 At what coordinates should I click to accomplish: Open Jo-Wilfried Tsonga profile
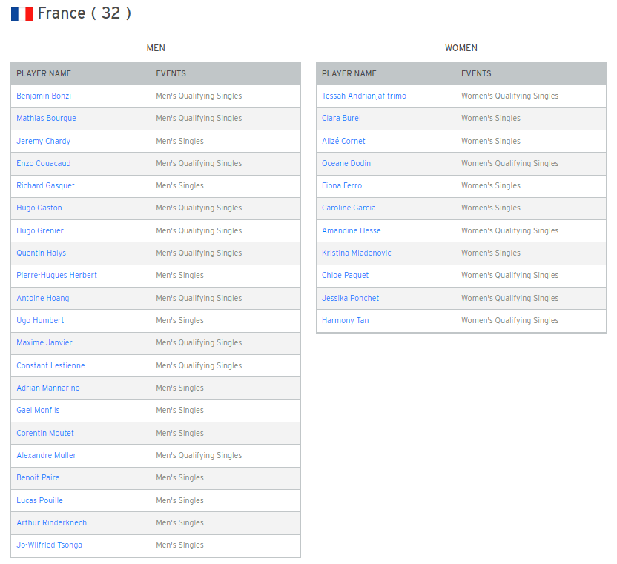49,545
